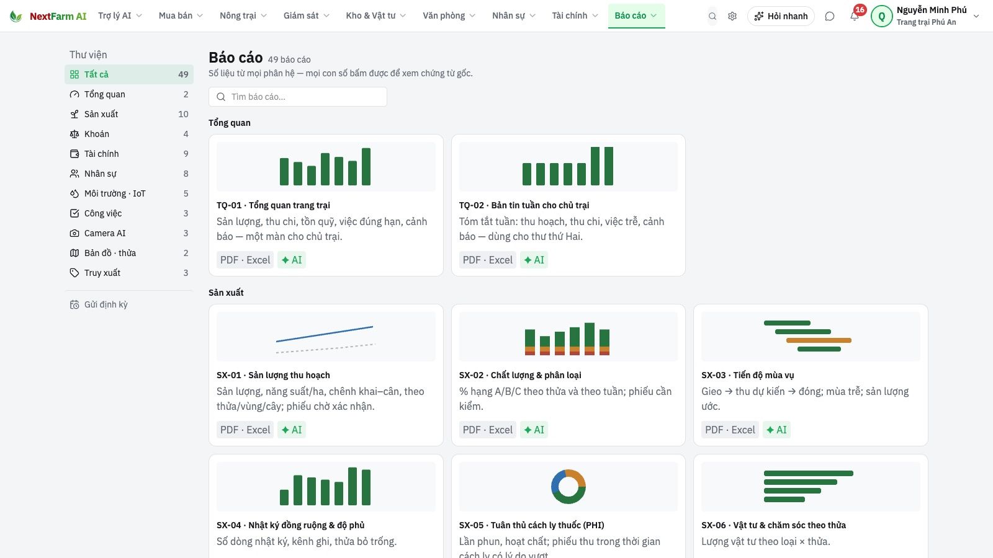Screen dimensions: 993x558
Task: Open the search magnifier in the top bar
Action: [712, 16]
